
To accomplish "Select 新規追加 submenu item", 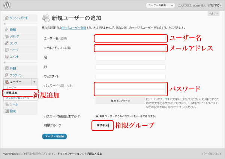I will point(12,93).
